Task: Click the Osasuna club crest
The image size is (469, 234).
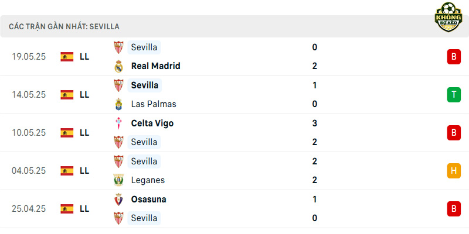Action: [119, 199]
